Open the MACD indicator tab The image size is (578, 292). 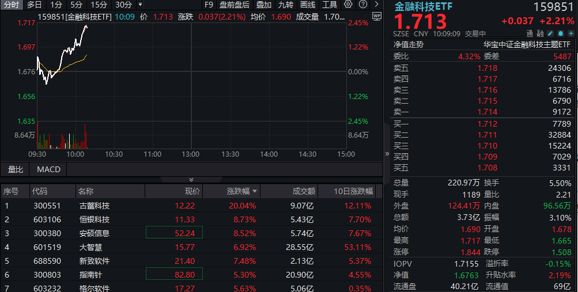click(48, 169)
